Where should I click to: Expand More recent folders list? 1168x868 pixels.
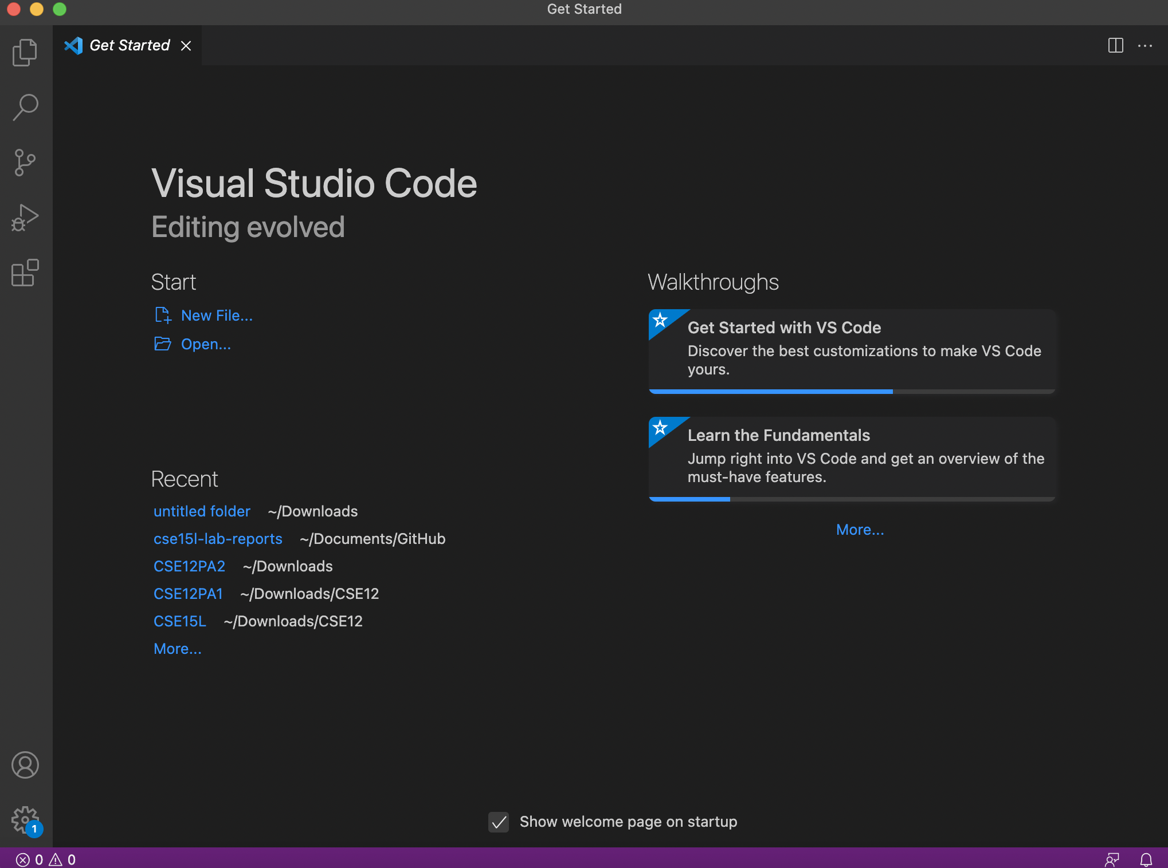click(x=177, y=649)
